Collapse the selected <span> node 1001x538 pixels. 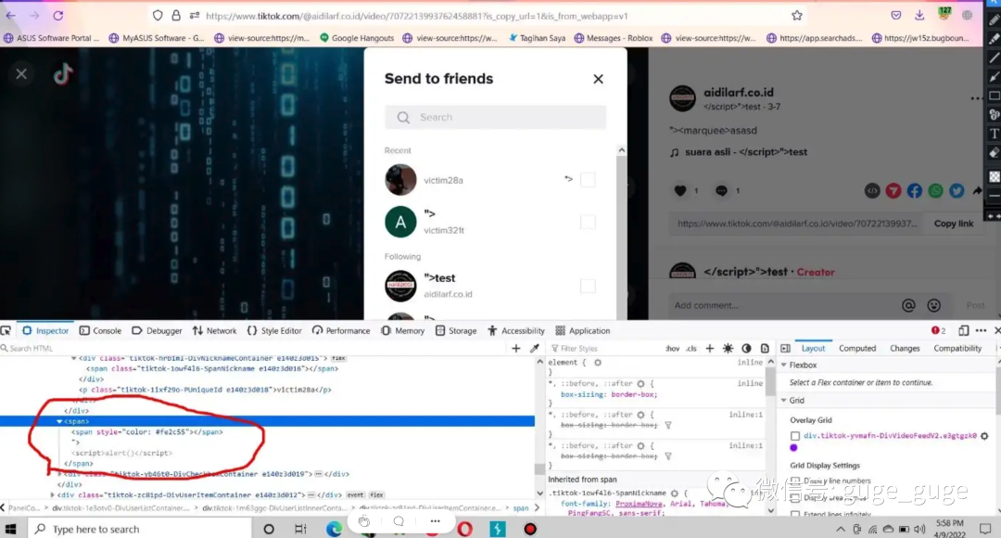coord(58,421)
